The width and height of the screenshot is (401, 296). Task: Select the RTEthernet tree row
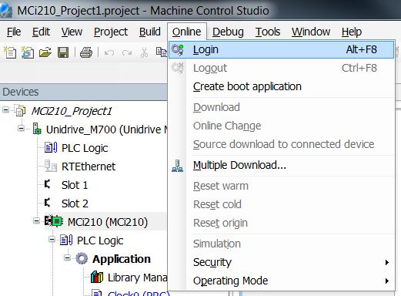tap(89, 166)
